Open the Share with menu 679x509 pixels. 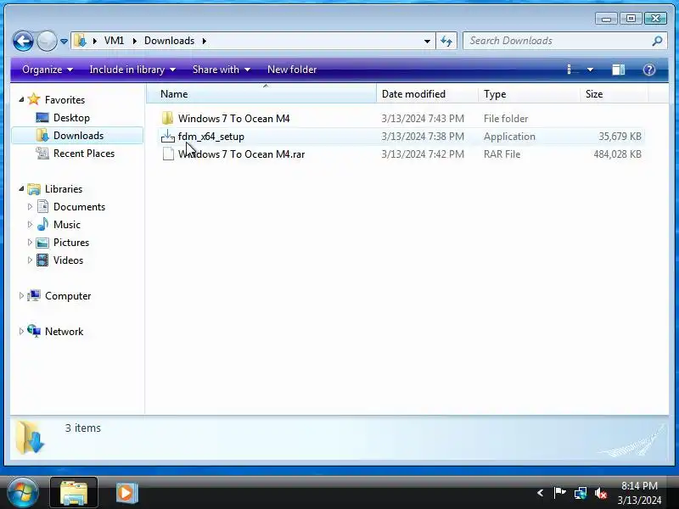[x=222, y=70]
